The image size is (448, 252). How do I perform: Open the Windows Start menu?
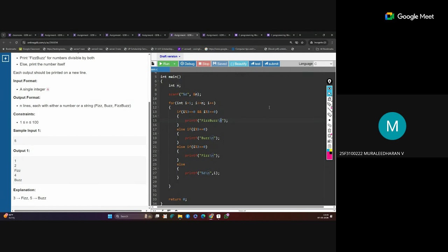click(110, 216)
